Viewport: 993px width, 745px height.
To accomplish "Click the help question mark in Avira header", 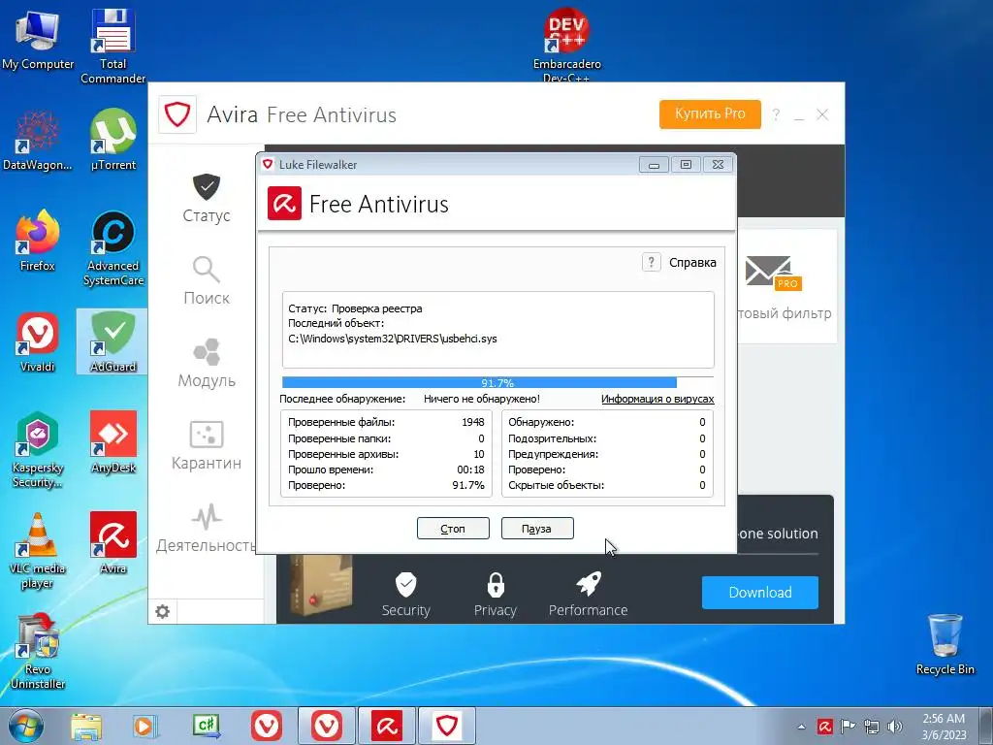I will click(x=776, y=114).
